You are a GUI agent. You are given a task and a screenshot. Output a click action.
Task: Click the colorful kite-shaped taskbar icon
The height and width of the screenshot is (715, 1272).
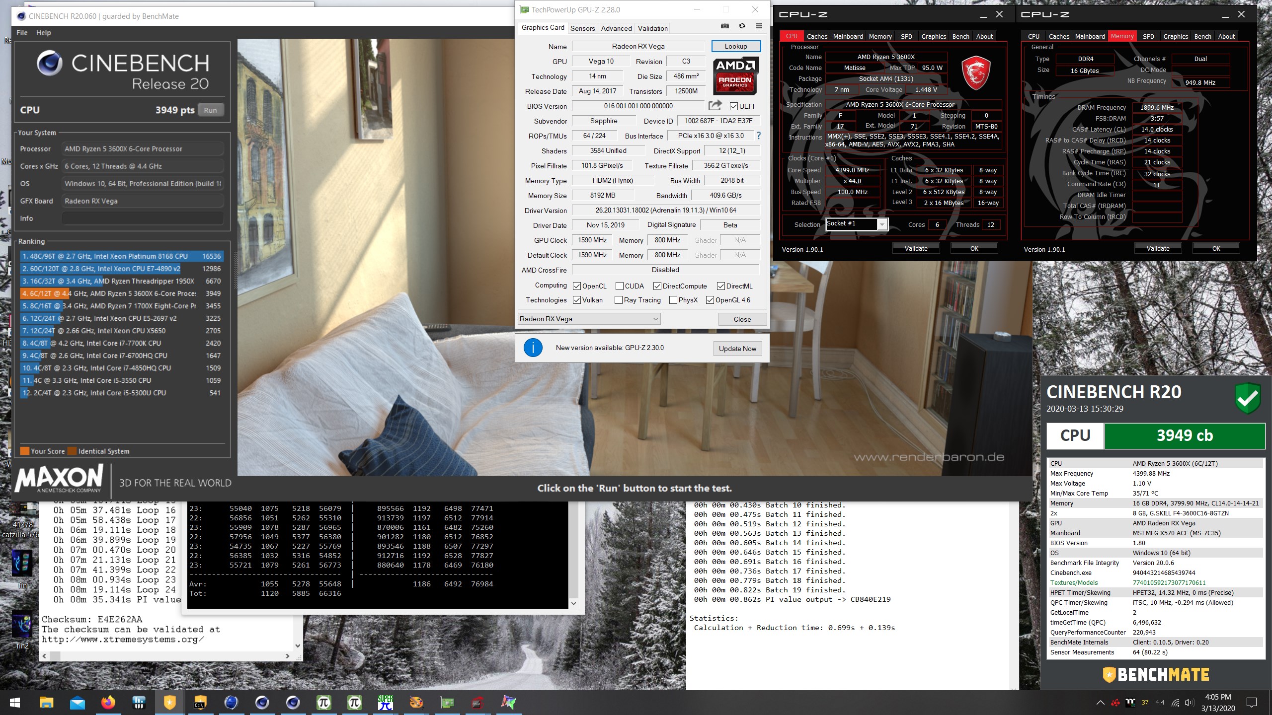click(508, 703)
